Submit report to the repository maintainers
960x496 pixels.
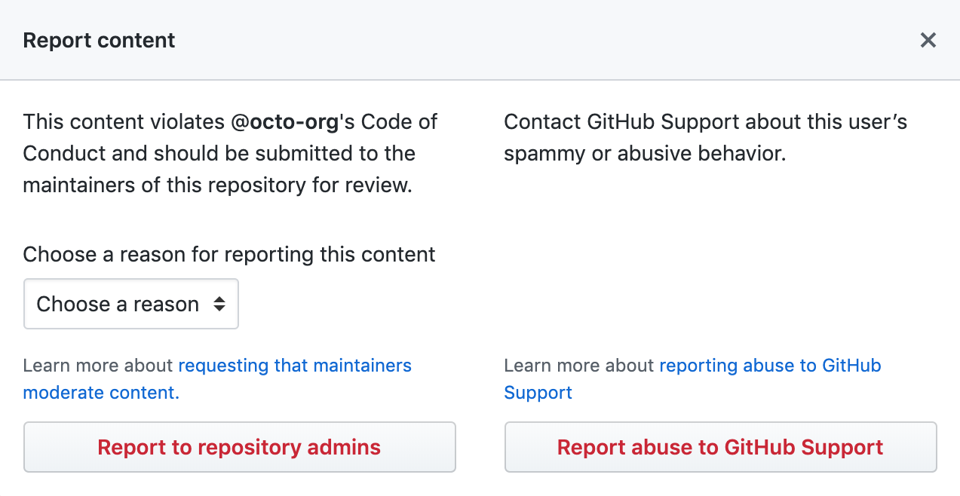coord(239,447)
